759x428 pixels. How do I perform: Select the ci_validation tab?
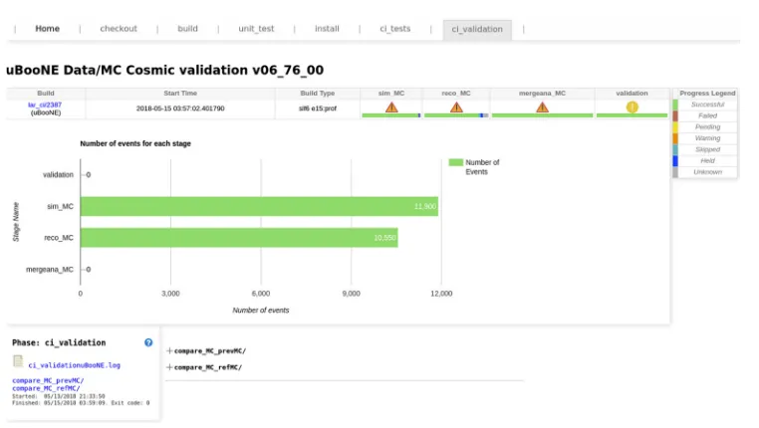(x=477, y=29)
